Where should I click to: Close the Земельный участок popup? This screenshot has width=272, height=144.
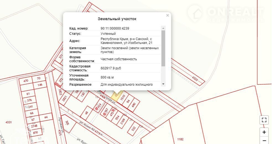[167, 15]
